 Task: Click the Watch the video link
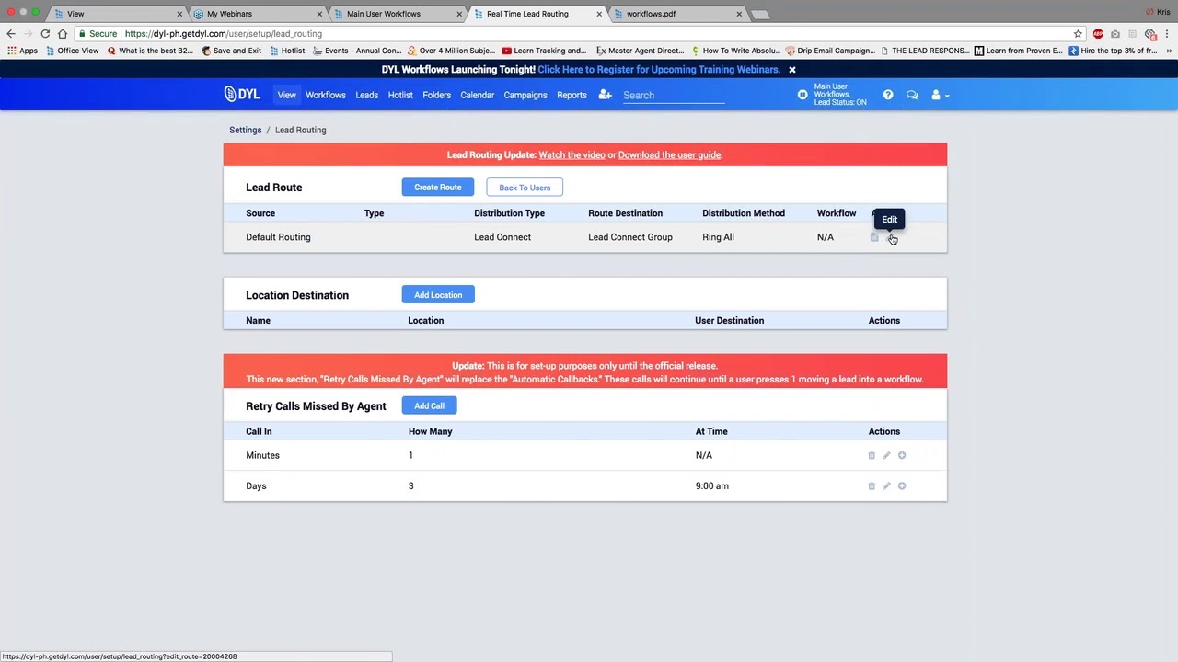click(x=572, y=155)
